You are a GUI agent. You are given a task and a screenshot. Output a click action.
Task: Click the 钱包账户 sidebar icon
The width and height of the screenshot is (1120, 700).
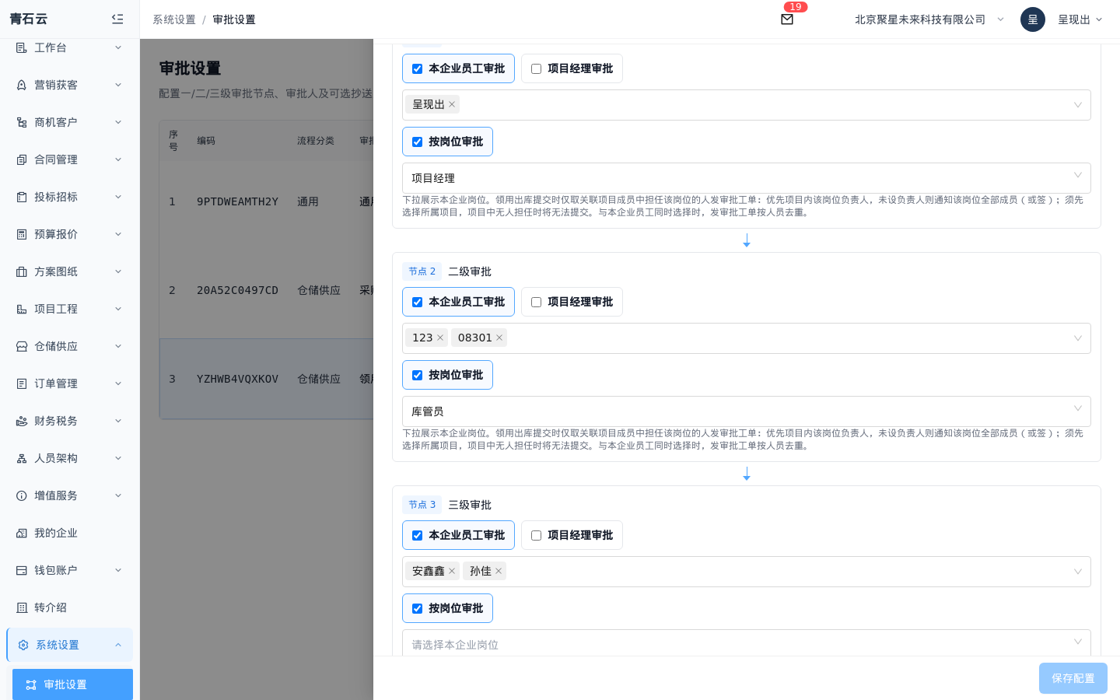coord(22,570)
